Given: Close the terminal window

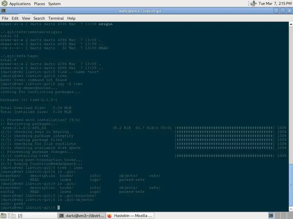Looking at the screenshot, I should 289,11.
